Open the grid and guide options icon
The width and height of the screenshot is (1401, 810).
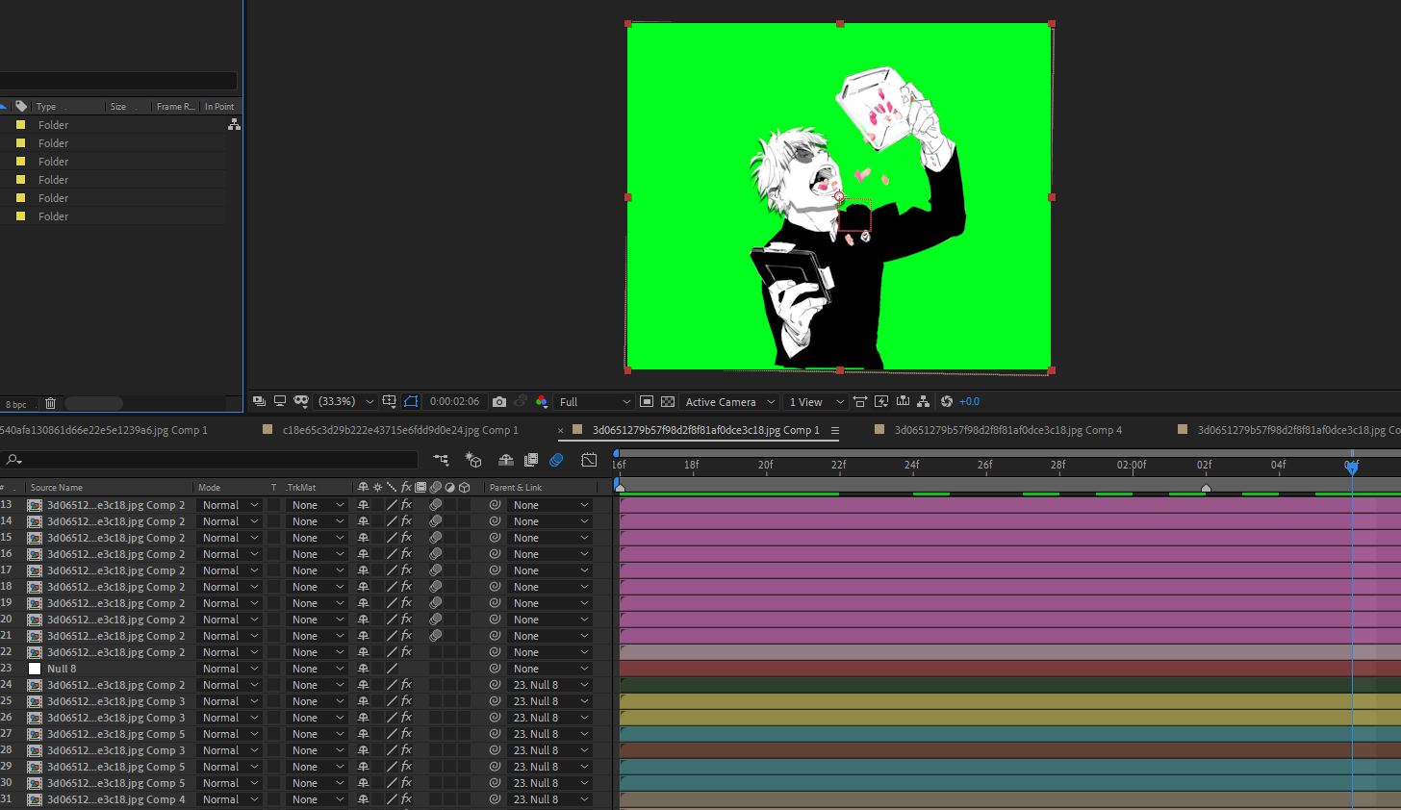[389, 401]
